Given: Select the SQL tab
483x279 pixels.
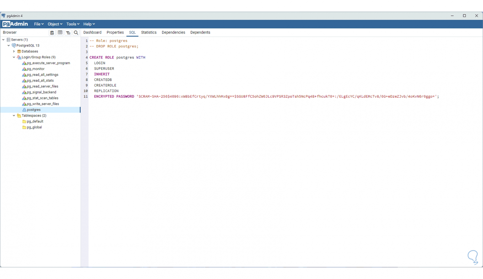Looking at the screenshot, I should (x=132, y=32).
